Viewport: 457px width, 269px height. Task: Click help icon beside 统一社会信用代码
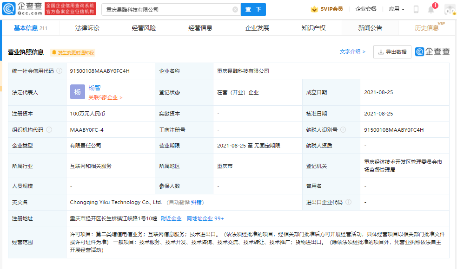pos(59,70)
